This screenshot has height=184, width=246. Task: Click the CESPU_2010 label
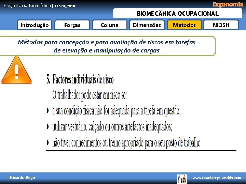coord(65,6)
